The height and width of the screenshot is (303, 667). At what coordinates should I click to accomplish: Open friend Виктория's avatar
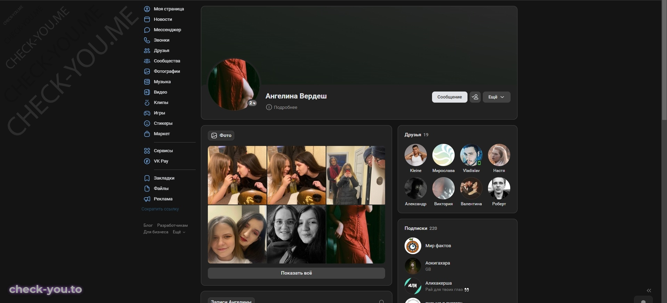click(444, 188)
